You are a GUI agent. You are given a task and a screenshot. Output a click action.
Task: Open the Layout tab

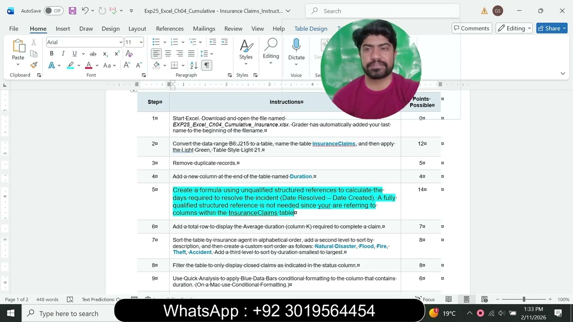coord(137,28)
